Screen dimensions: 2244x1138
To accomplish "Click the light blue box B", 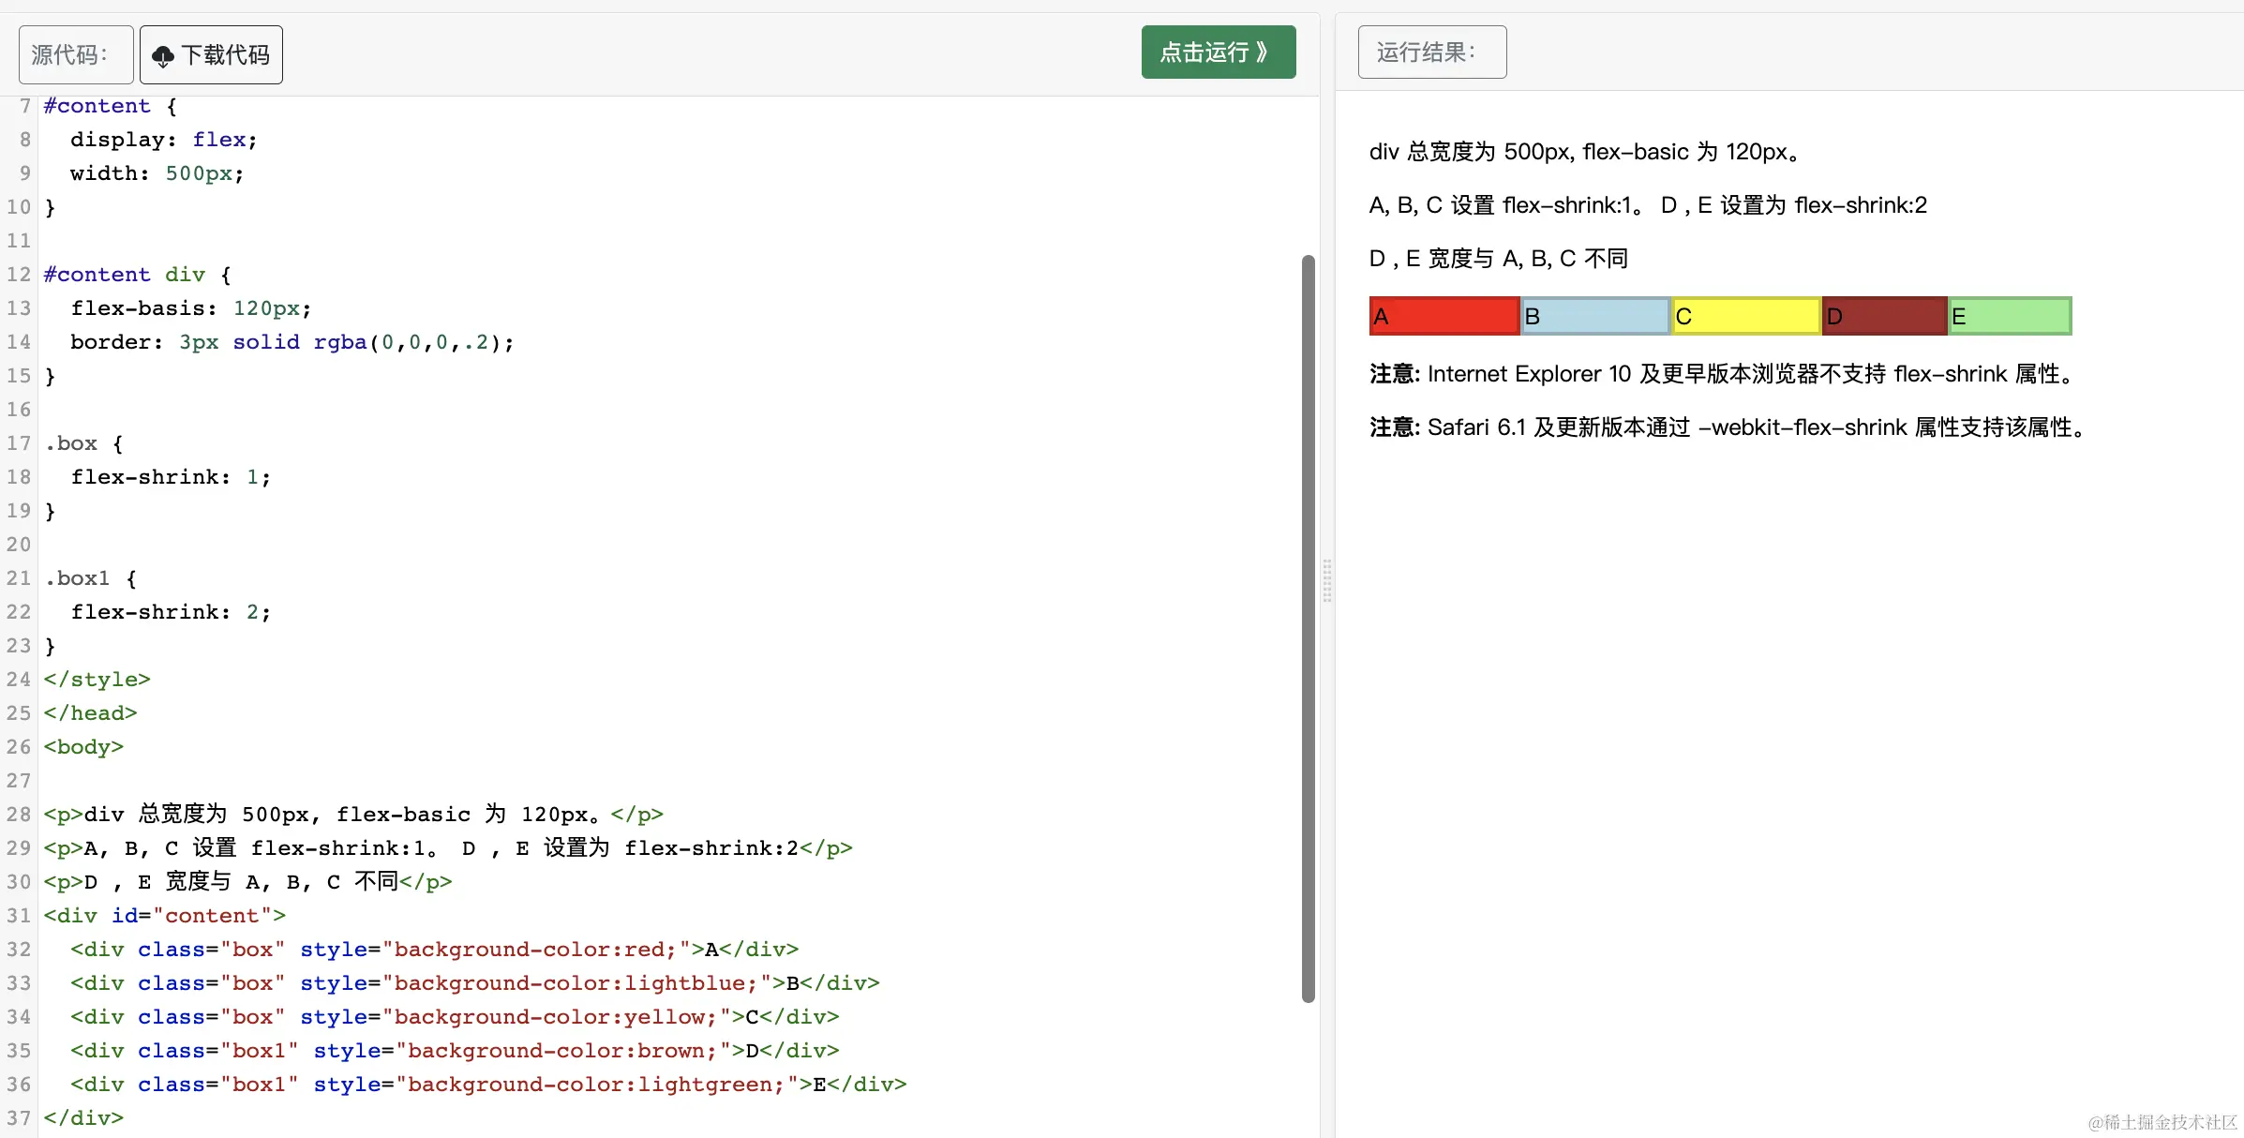I will (x=1594, y=317).
